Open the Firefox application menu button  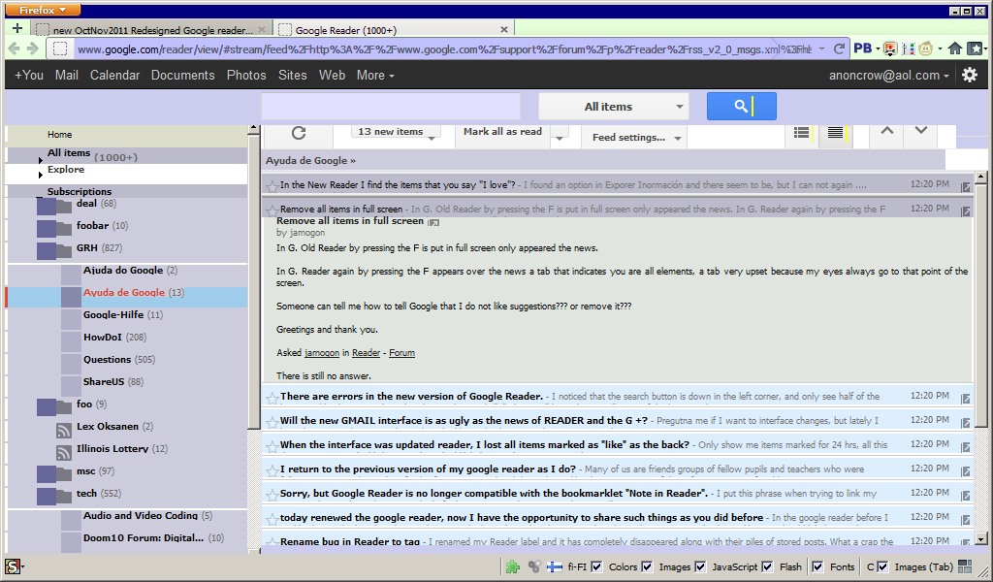click(43, 10)
